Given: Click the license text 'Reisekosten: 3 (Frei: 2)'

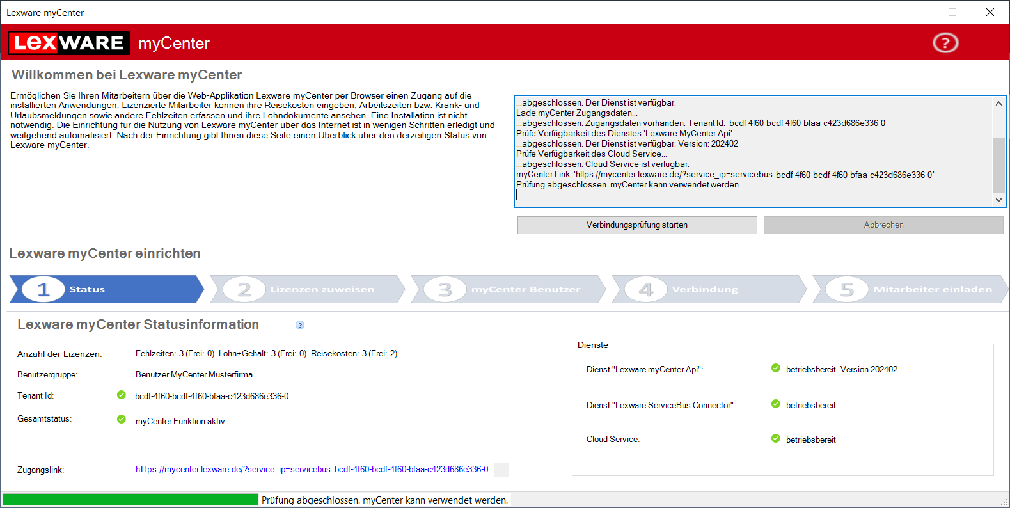Looking at the screenshot, I should [x=354, y=354].
